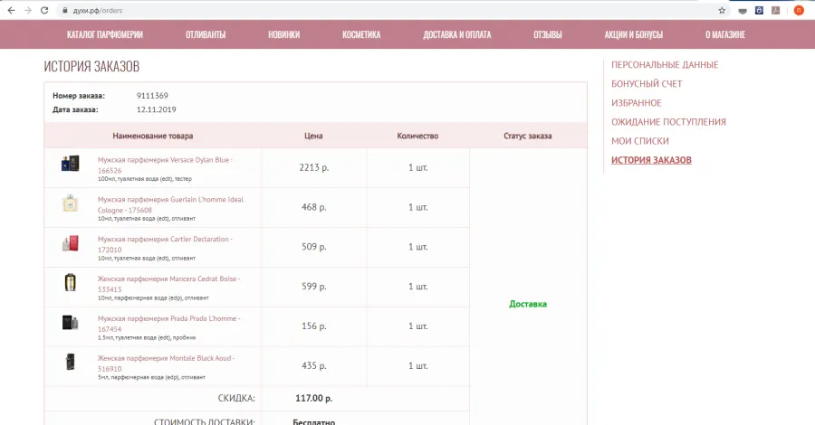This screenshot has width=815, height=425.
Task: Open Отливанты menu item
Action: coord(206,34)
